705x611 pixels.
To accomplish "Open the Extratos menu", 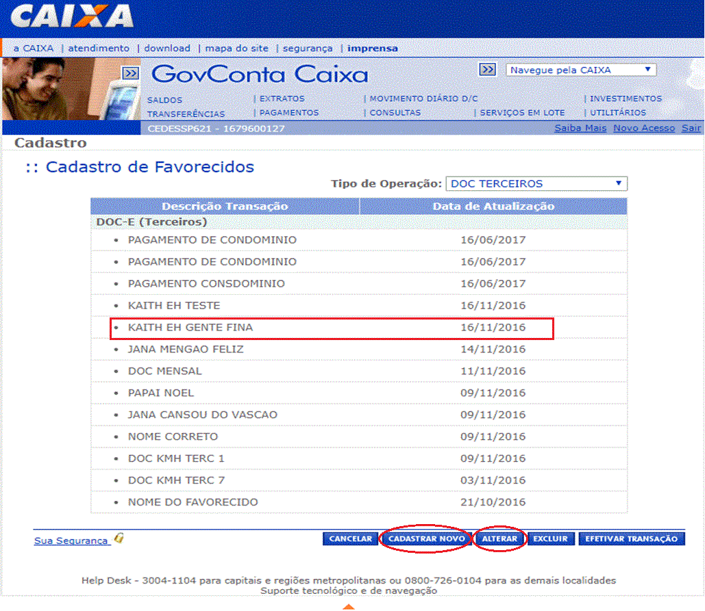I will click(x=282, y=99).
